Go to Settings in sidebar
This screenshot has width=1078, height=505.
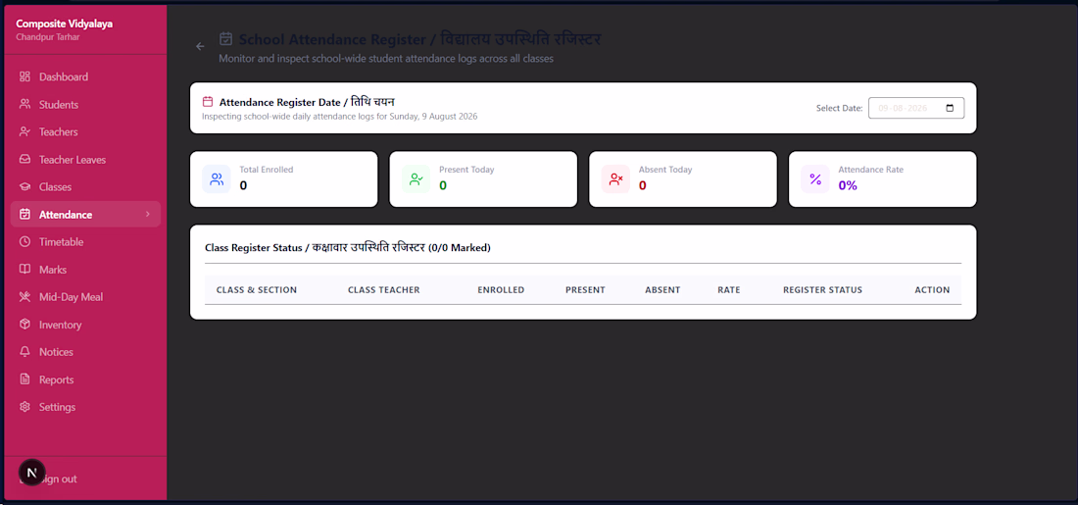[85, 407]
